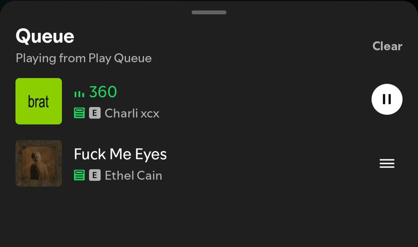The image size is (418, 247).
Task: Open the song title 360
Action: point(103,92)
